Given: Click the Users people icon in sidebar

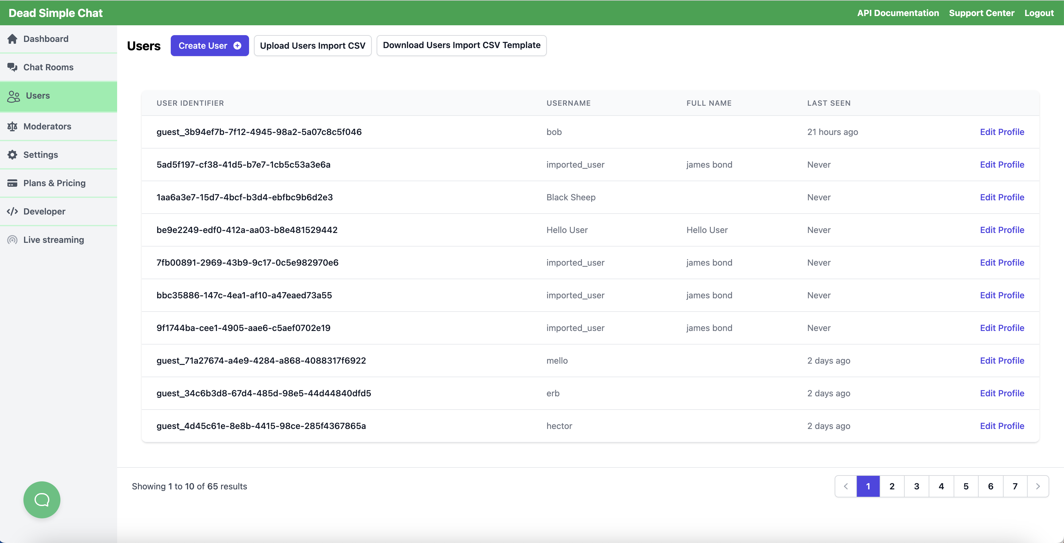Looking at the screenshot, I should coord(14,96).
